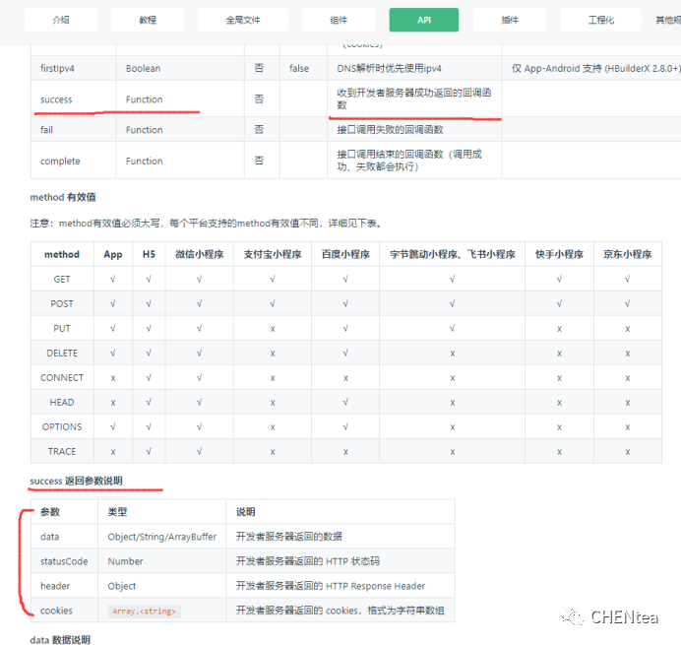Open the 介绍 tab

pyautogui.click(x=59, y=20)
